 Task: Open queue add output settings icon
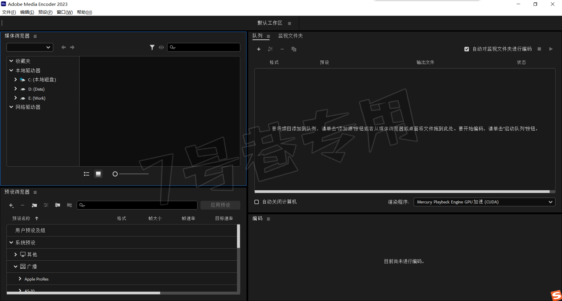point(270,49)
